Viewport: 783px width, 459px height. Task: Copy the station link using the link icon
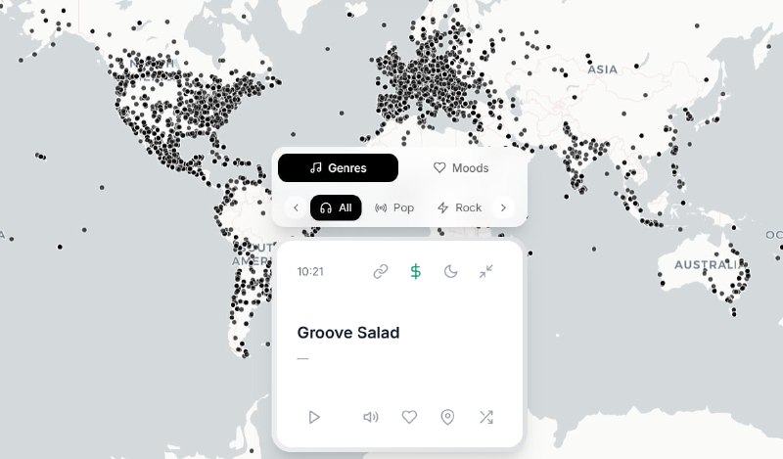click(381, 271)
